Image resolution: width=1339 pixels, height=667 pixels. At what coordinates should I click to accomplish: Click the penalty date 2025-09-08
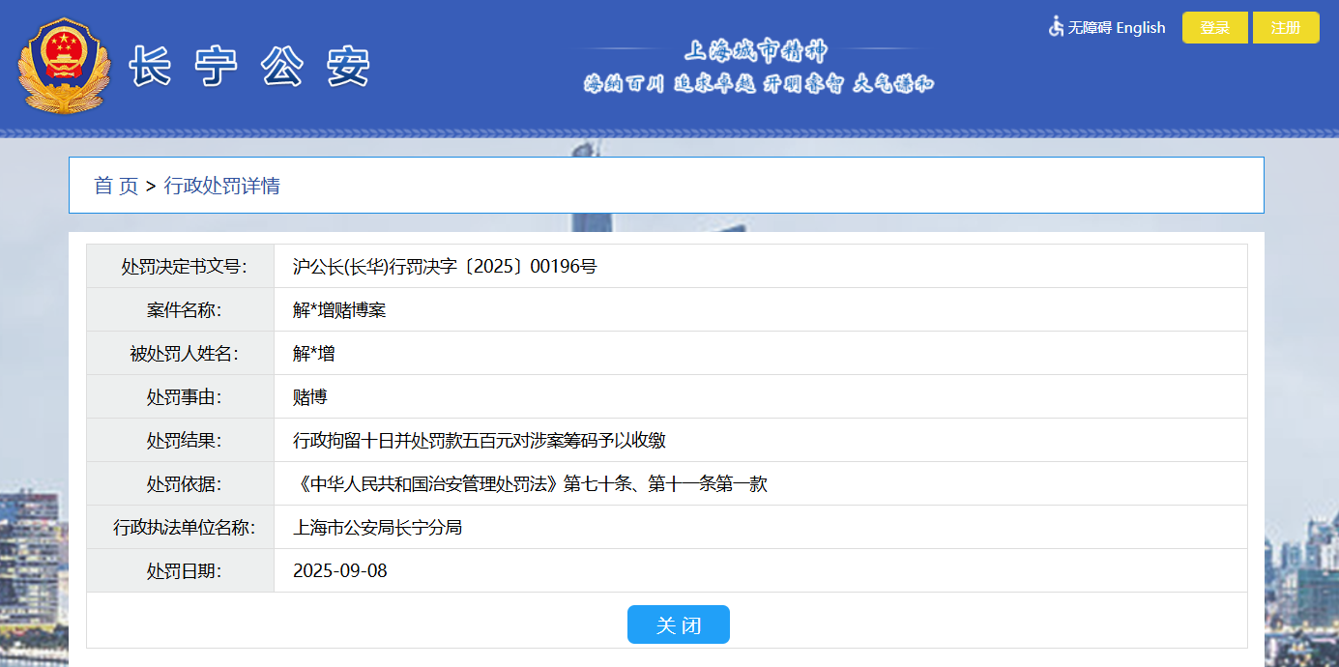338,570
